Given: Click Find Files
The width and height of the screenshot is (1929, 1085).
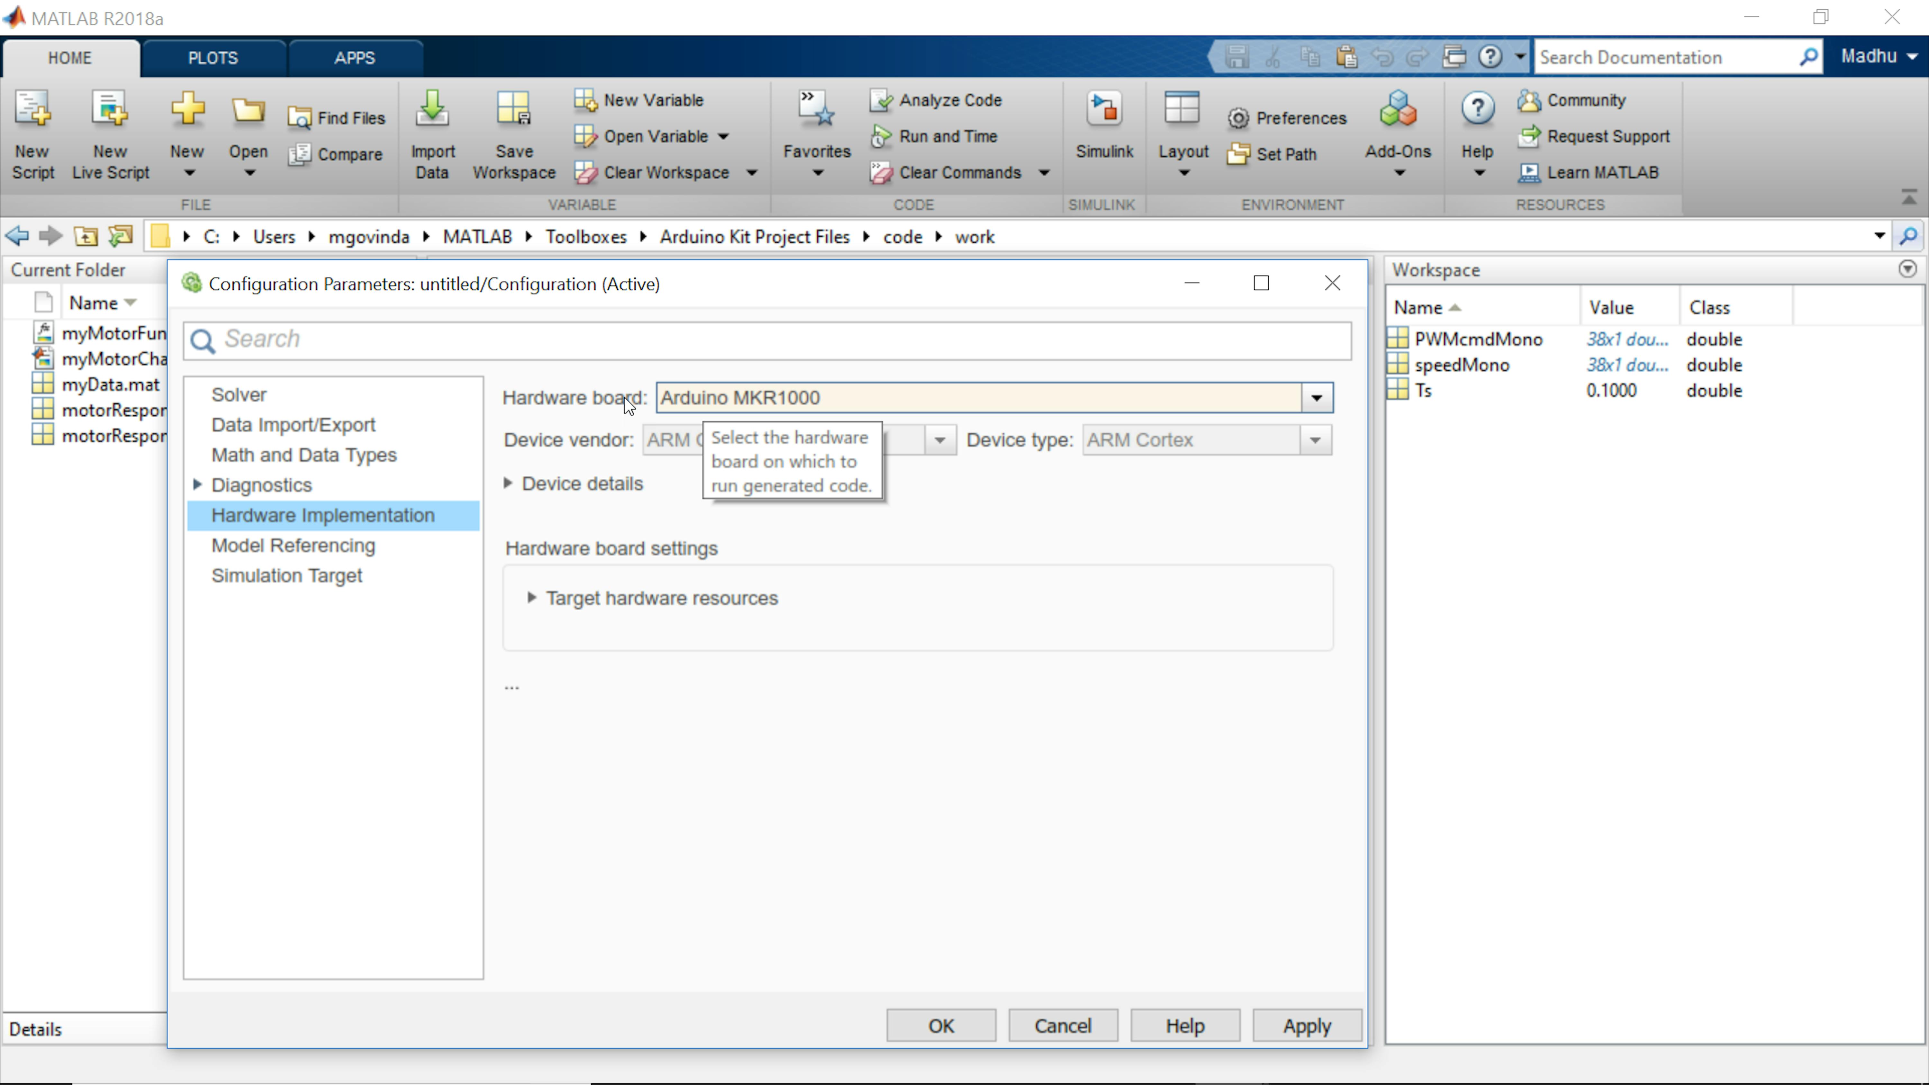Looking at the screenshot, I should pyautogui.click(x=337, y=118).
